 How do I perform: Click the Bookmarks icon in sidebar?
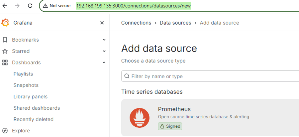[x=5, y=40]
